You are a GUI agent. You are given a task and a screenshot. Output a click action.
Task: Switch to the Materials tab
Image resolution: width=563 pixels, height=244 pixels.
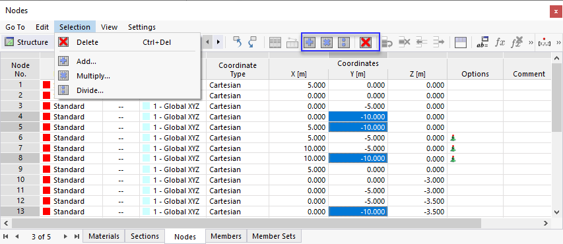click(104, 236)
